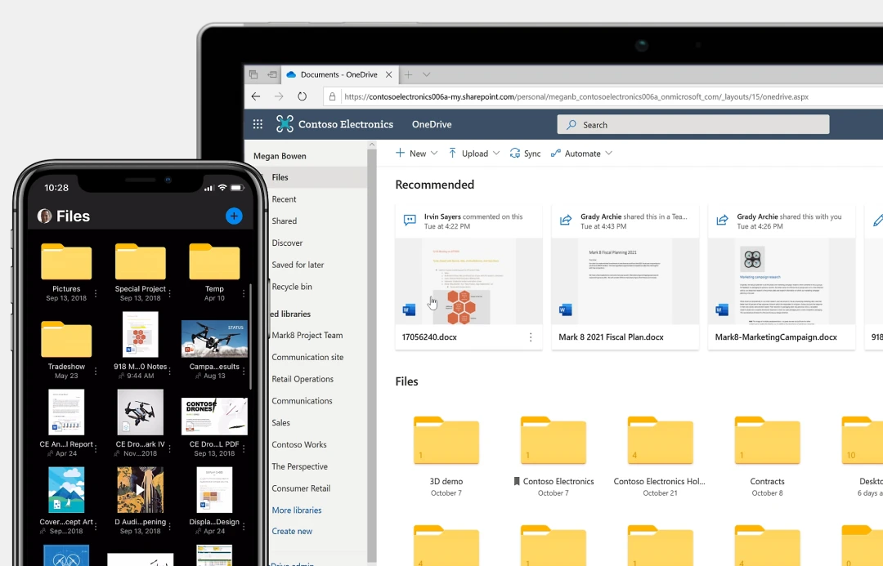Expand the New dropdown menu
The height and width of the screenshot is (566, 883).
pyautogui.click(x=434, y=154)
